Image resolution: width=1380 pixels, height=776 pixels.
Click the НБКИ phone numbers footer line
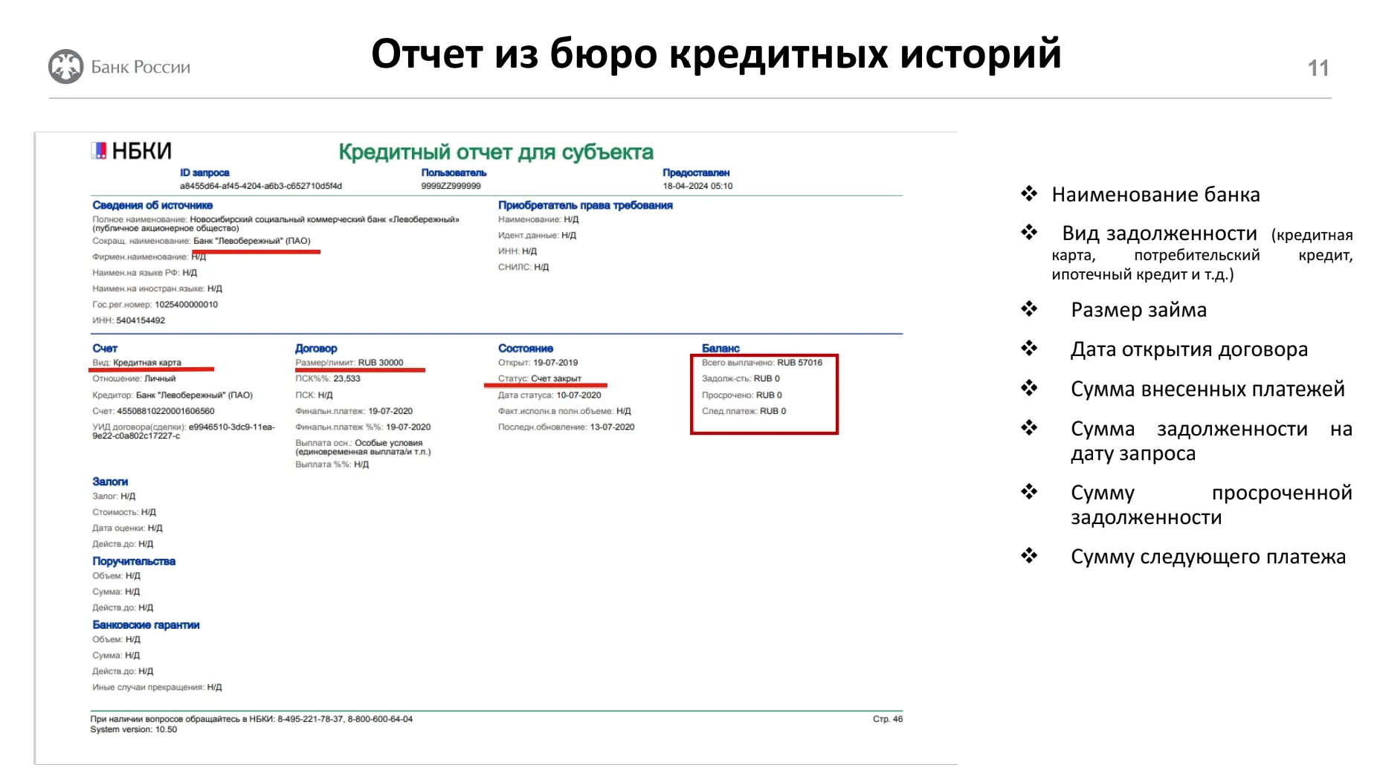(251, 719)
